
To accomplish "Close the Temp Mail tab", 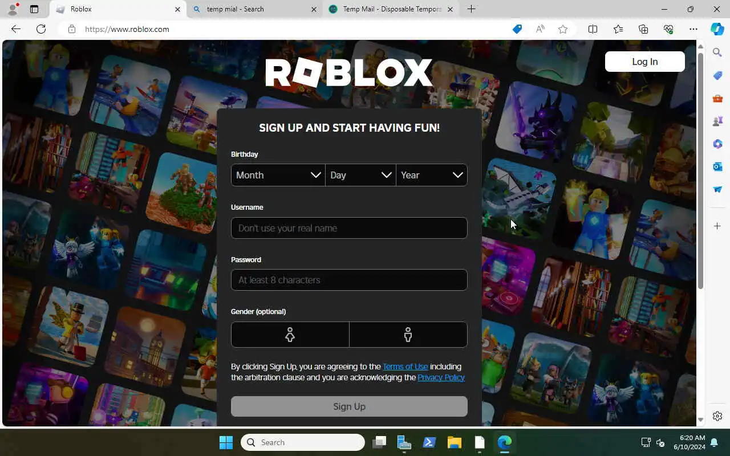I will (450, 9).
